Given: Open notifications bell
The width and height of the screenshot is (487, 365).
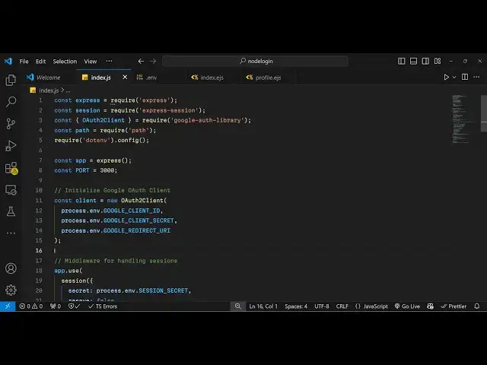Looking at the screenshot, I should point(477,306).
